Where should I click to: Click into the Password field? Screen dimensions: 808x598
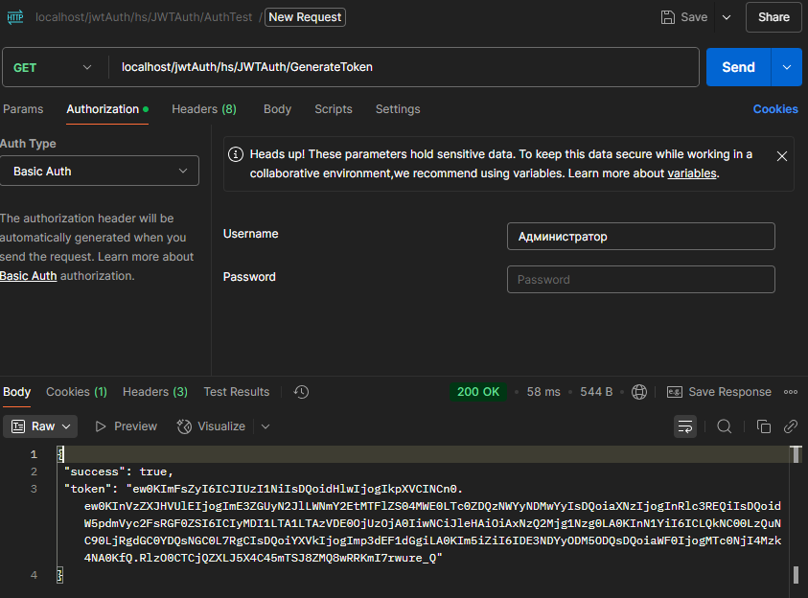640,280
